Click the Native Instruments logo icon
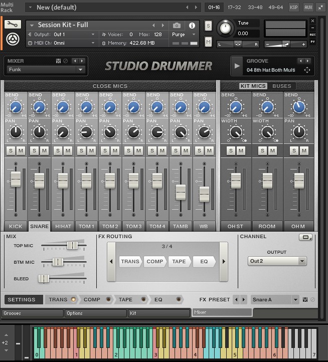Image resolution: width=328 pixels, height=362 pixels. pos(13,40)
